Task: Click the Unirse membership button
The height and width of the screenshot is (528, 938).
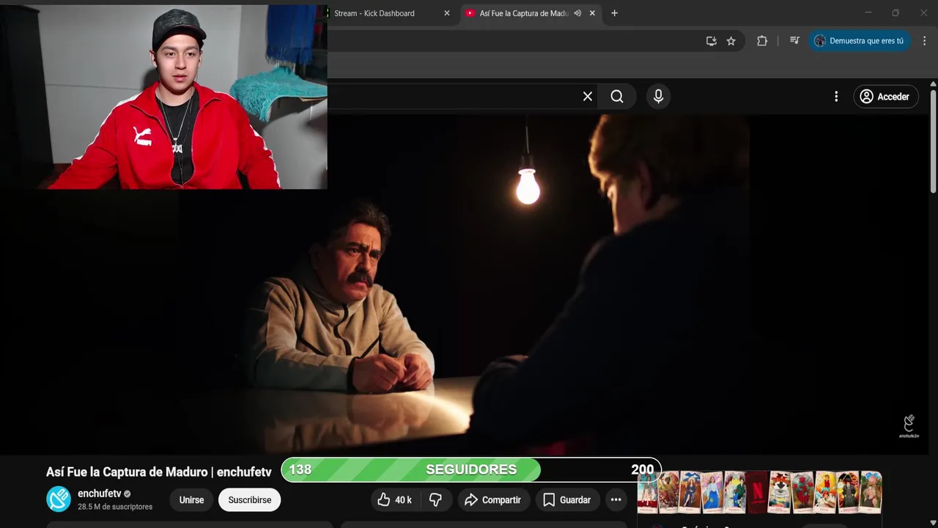Action: 191,500
